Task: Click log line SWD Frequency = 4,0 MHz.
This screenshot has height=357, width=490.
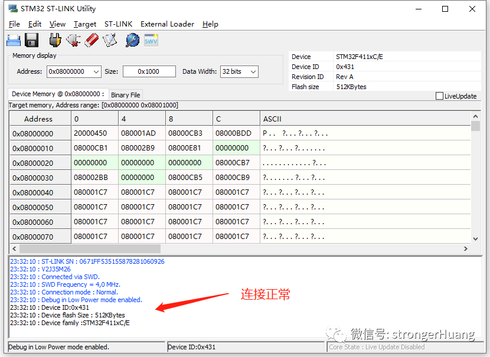Action: pyautogui.click(x=65, y=284)
